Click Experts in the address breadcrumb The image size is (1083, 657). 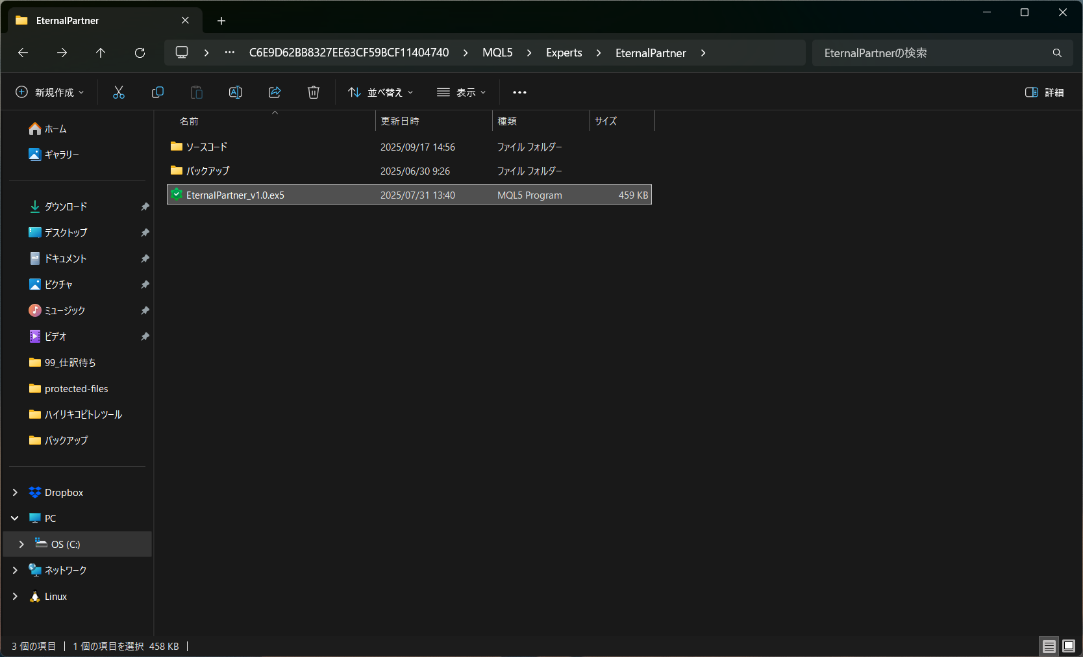click(x=564, y=53)
